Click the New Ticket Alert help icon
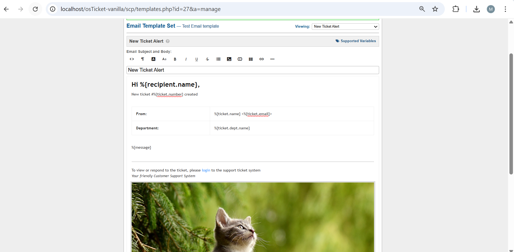 click(168, 41)
